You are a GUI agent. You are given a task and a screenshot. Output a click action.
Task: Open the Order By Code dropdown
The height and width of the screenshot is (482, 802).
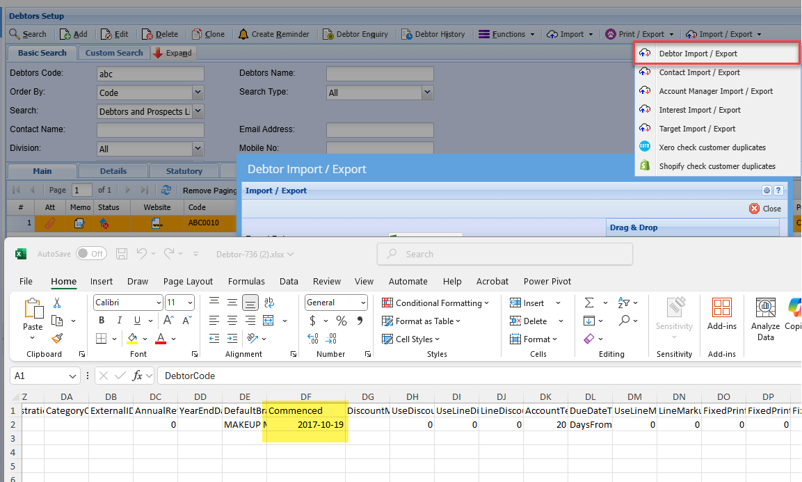[198, 93]
